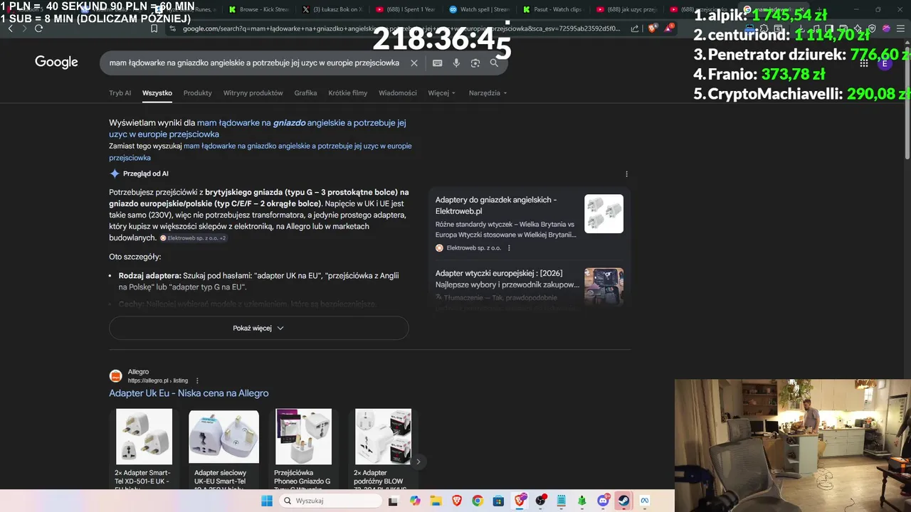
Task: Open the Google account avatar E
Action: 885,63
